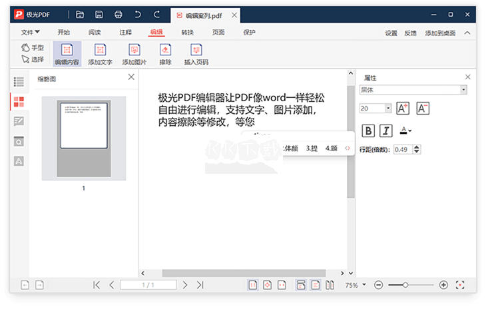486x309 pixels.
Task: Click the print icon in title bar
Action: [x=118, y=14]
